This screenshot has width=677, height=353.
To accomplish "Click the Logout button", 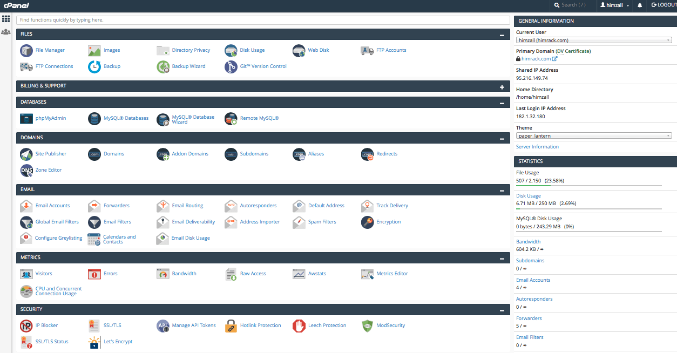I will coord(664,5).
